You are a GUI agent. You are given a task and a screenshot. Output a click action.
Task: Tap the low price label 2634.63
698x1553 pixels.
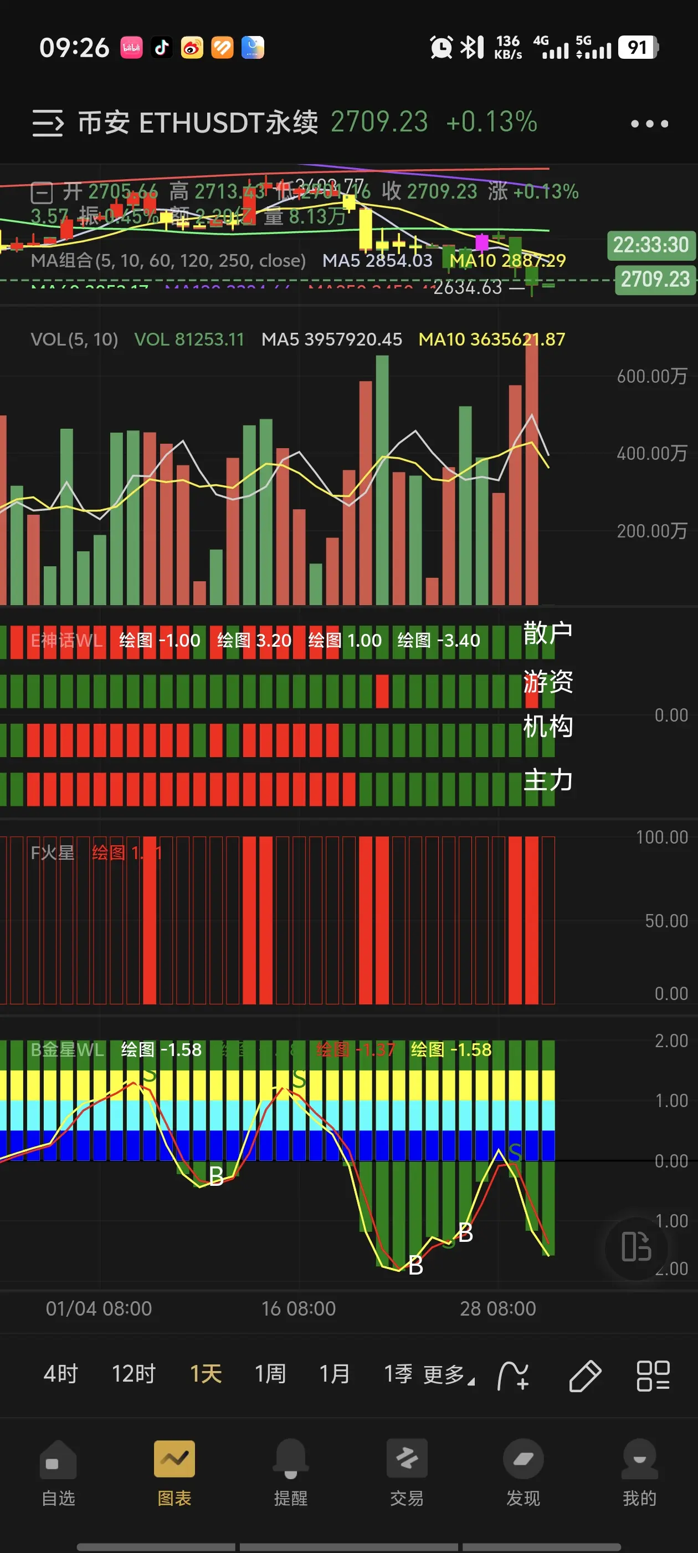click(468, 287)
